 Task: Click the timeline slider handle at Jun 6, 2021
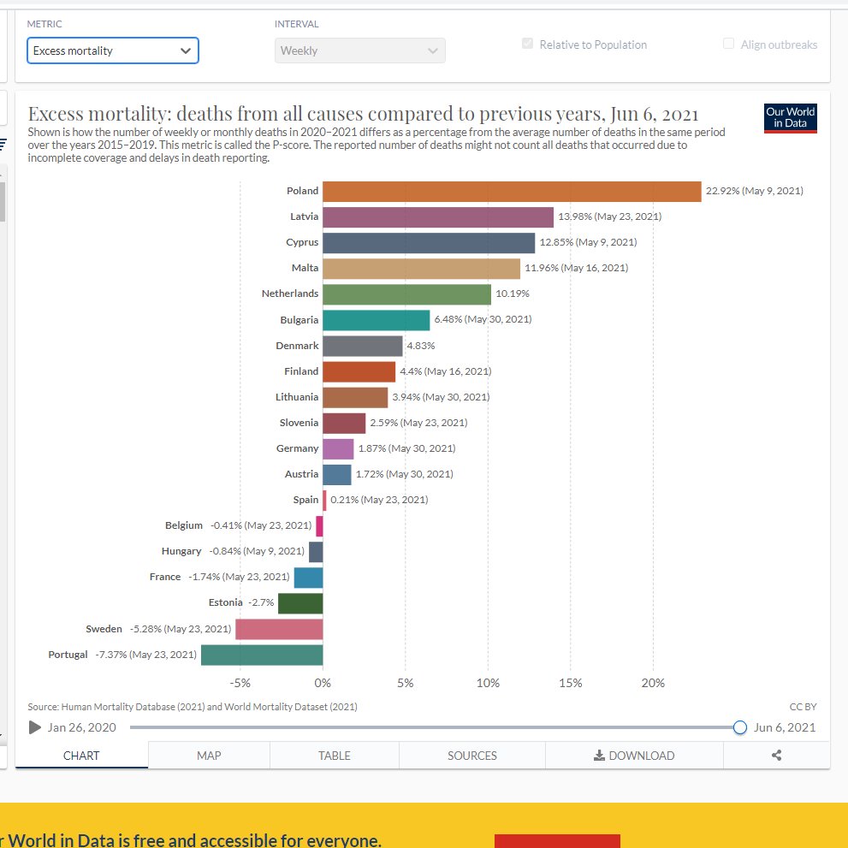coord(740,727)
